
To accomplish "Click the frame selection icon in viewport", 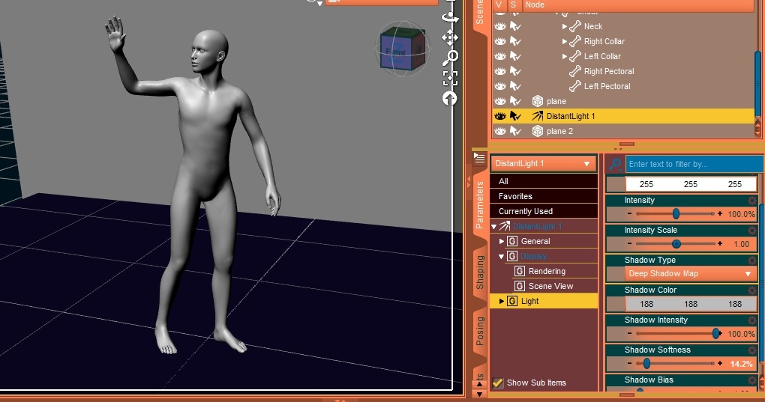I will point(450,77).
